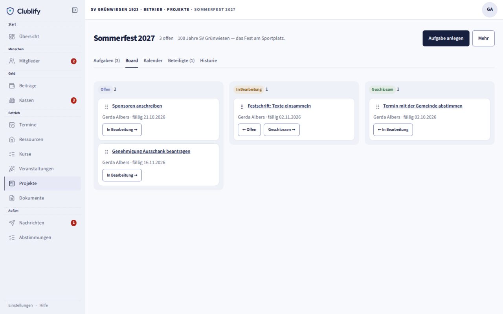Viewport: 503px width, 314px height.
Task: Click the Kurse checklist icon
Action: coord(12,154)
